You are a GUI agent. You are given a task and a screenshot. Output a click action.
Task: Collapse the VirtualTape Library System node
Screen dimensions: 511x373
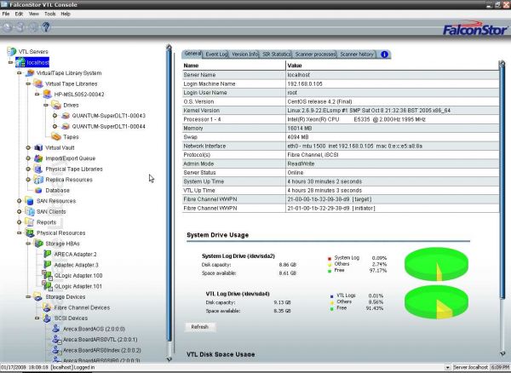(x=20, y=73)
